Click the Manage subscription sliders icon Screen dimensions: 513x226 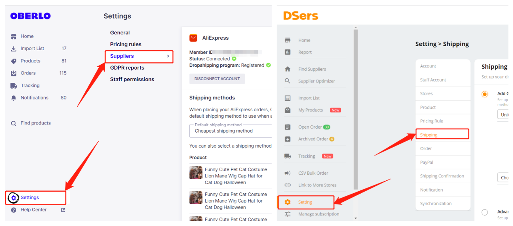pos(288,214)
